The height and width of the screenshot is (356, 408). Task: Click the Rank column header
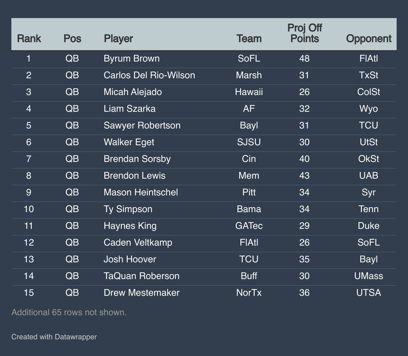29,38
